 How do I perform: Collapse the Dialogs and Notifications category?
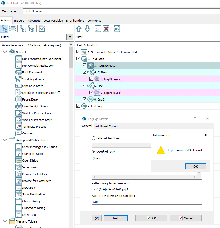point(5,140)
